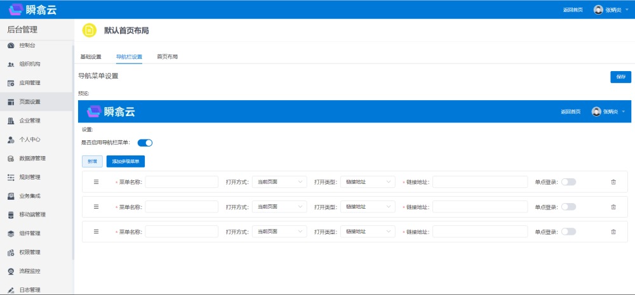Screen dimensions: 635x295
Task: Select the 企业管理 building icon
Action: (x=11, y=121)
